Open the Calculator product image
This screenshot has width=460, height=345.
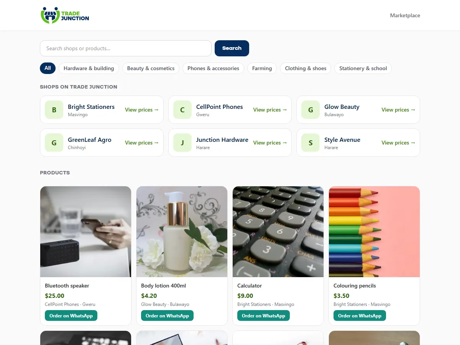click(278, 232)
